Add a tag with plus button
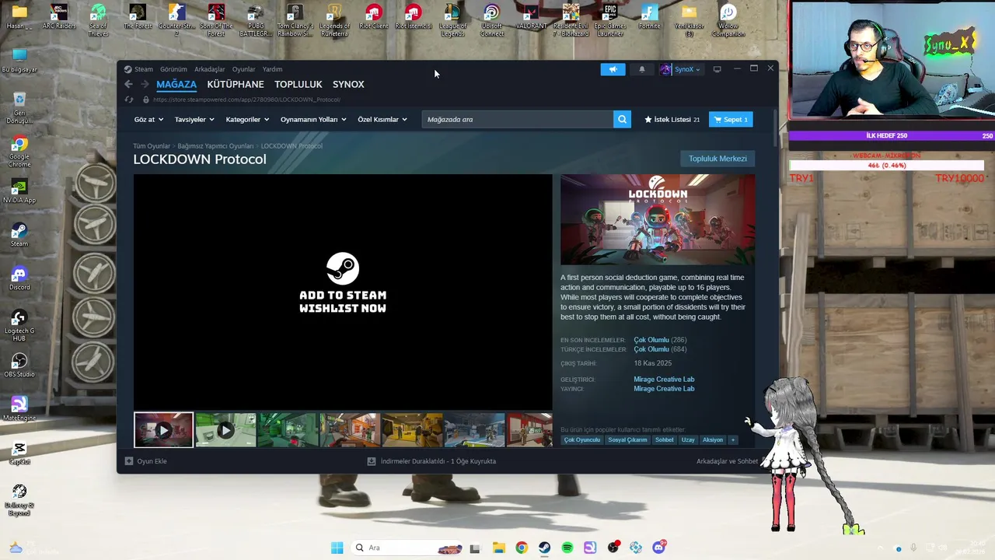 pos(732,440)
